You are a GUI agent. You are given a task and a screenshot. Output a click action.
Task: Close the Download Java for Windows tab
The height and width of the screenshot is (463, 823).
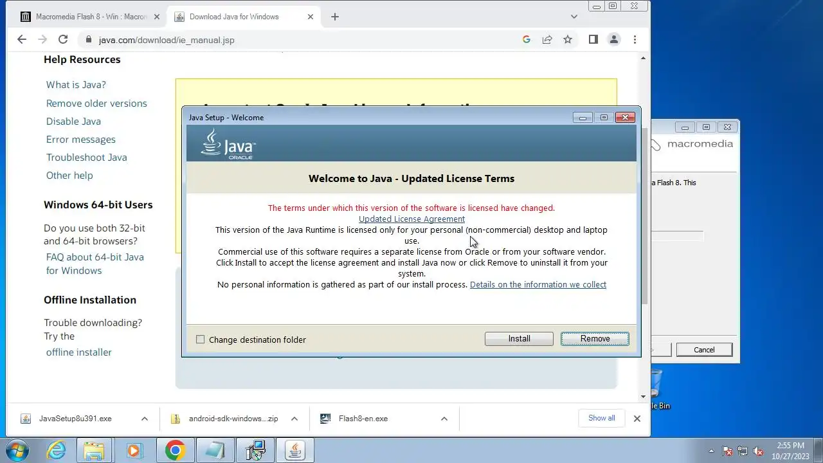[x=311, y=17]
